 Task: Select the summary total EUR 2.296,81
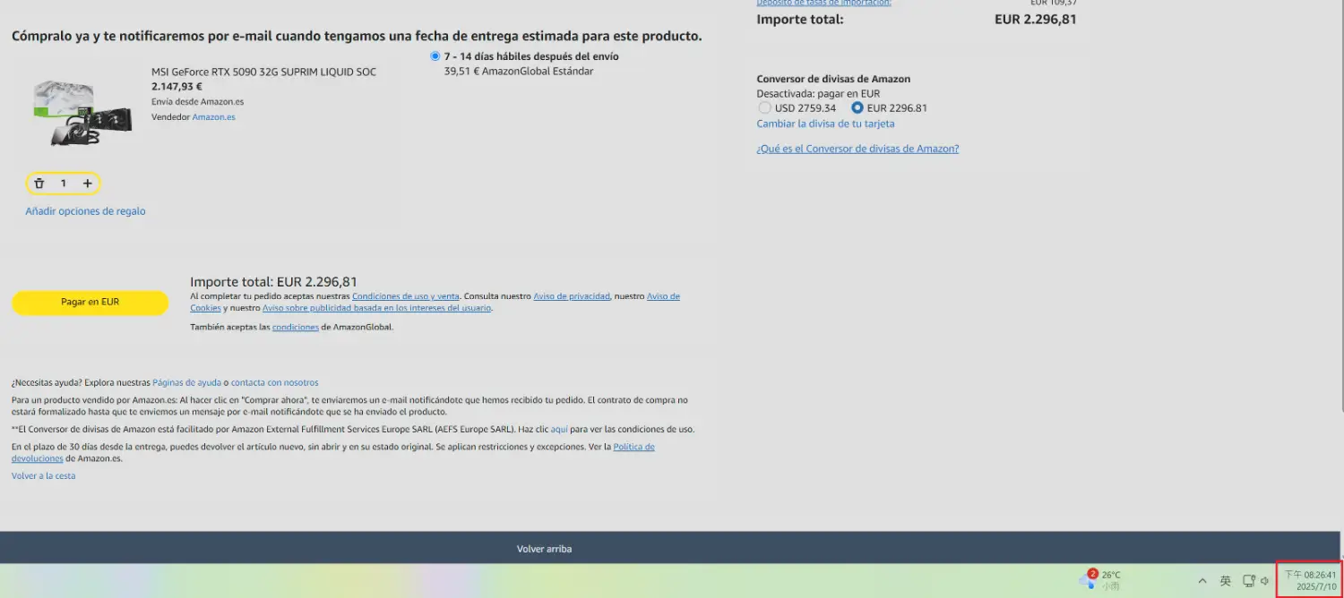[1036, 20]
